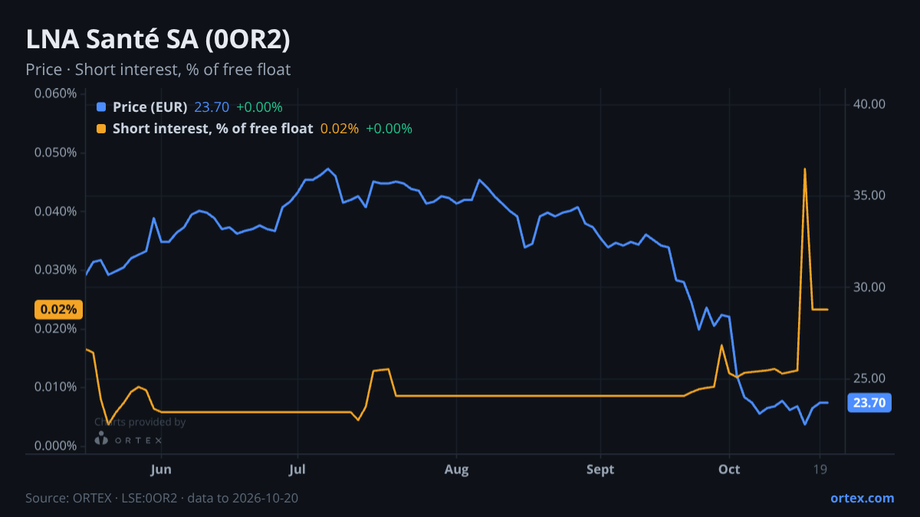Click the legend short interest value 0.02%
Screen dimensions: 920x517
(x=340, y=128)
